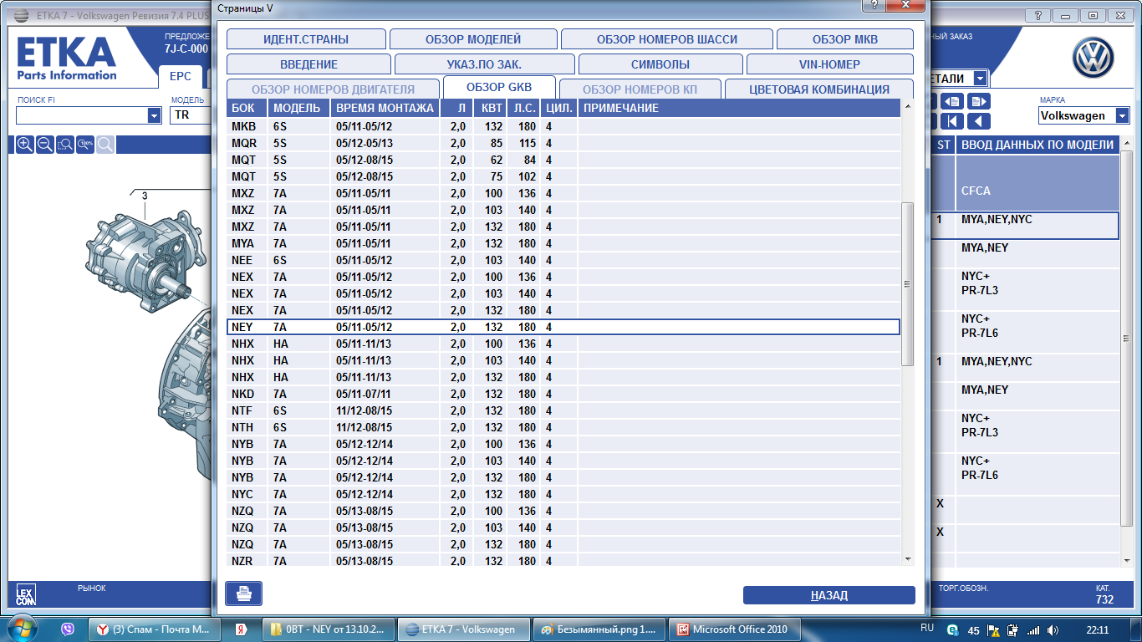The image size is (1142, 642).
Task: Open the Windows Start menu
Action: (x=22, y=629)
